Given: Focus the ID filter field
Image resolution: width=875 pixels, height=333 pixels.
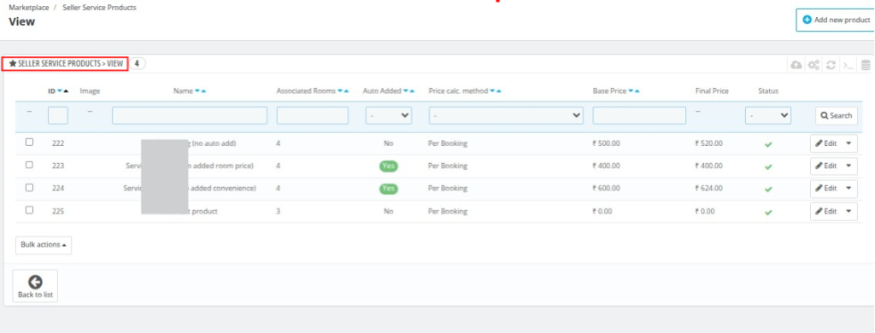Looking at the screenshot, I should coord(58,115).
